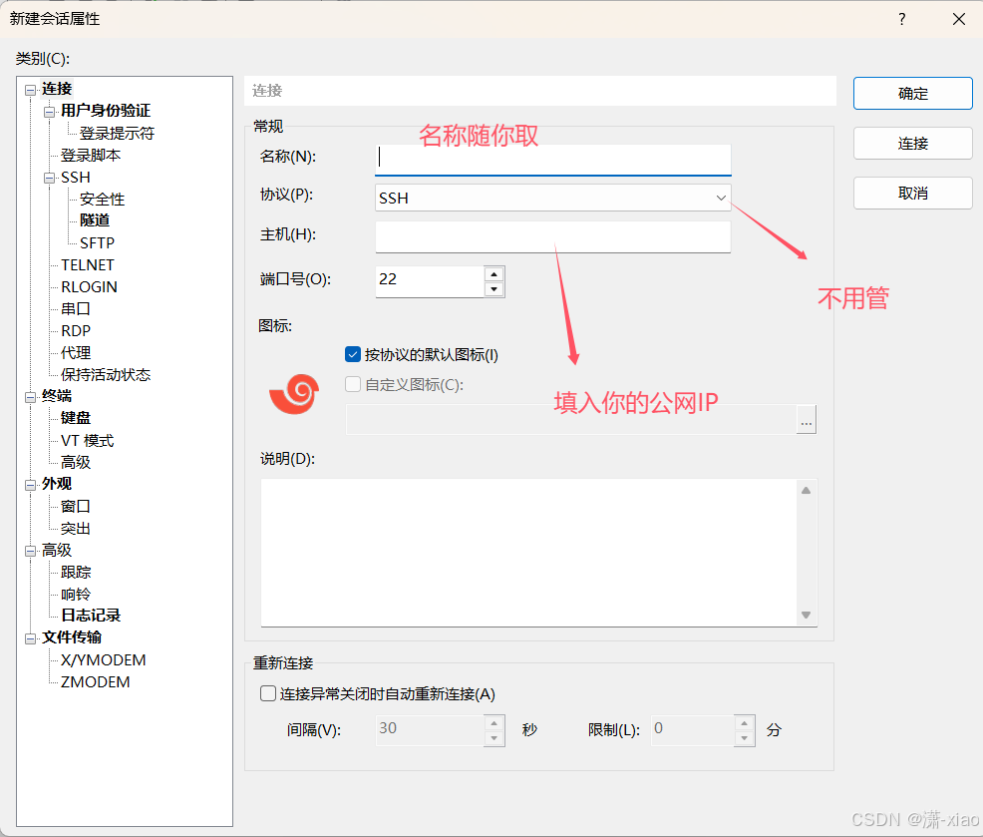Select 跟踪 tree item
983x837 pixels.
[75, 573]
